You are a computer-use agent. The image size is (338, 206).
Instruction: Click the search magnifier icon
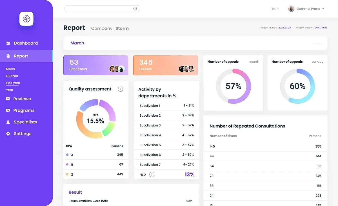point(135,9)
